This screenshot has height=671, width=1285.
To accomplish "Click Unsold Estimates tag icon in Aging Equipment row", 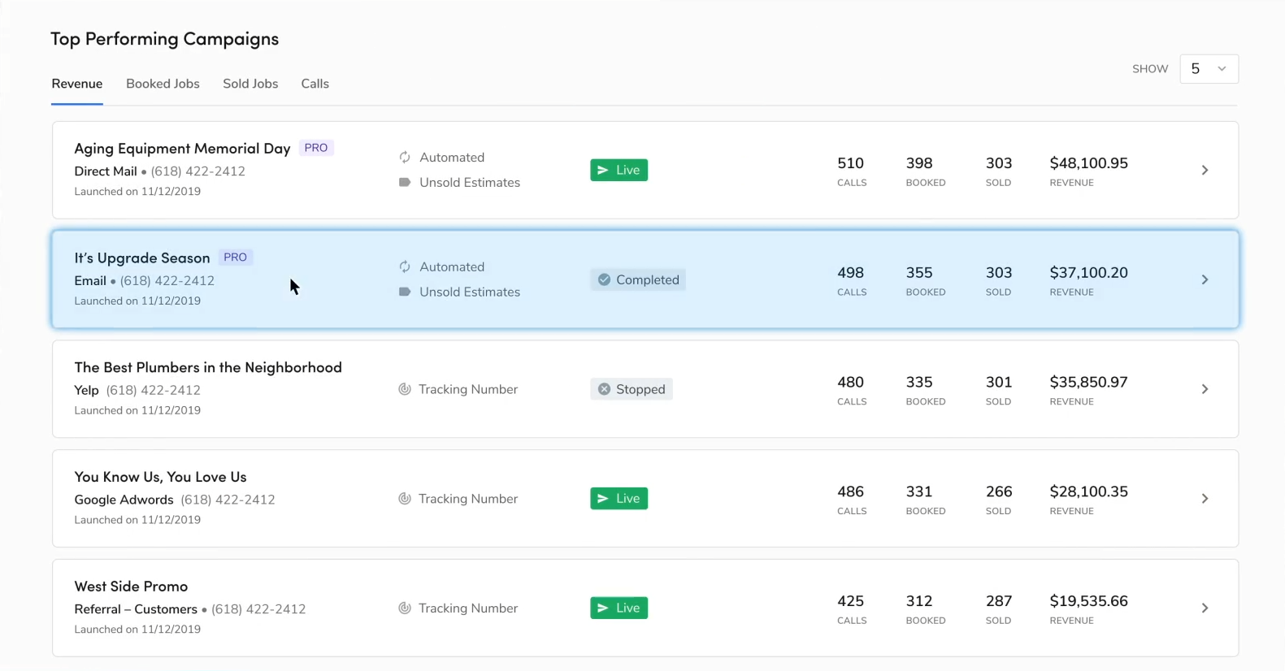I will click(x=405, y=183).
